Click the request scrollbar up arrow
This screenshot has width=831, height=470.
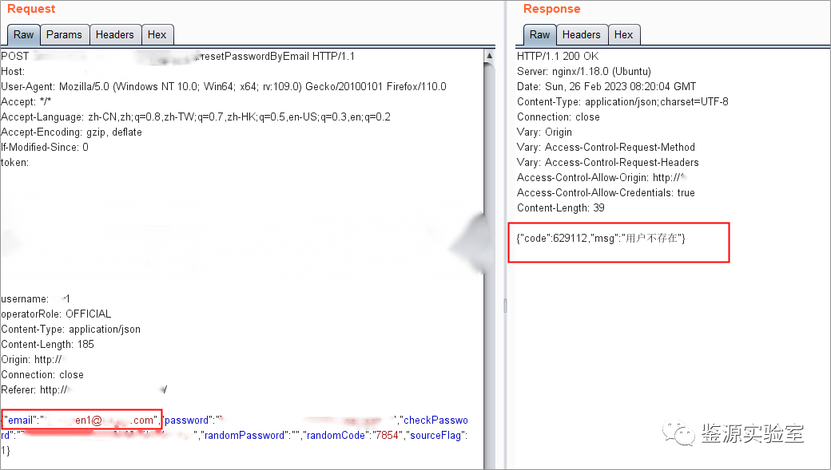coord(489,56)
